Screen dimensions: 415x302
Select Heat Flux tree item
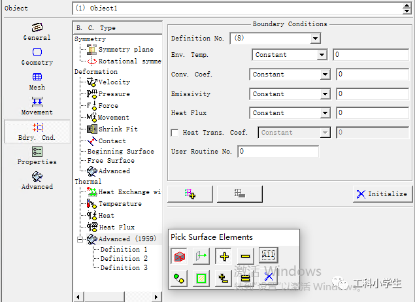pos(111,227)
